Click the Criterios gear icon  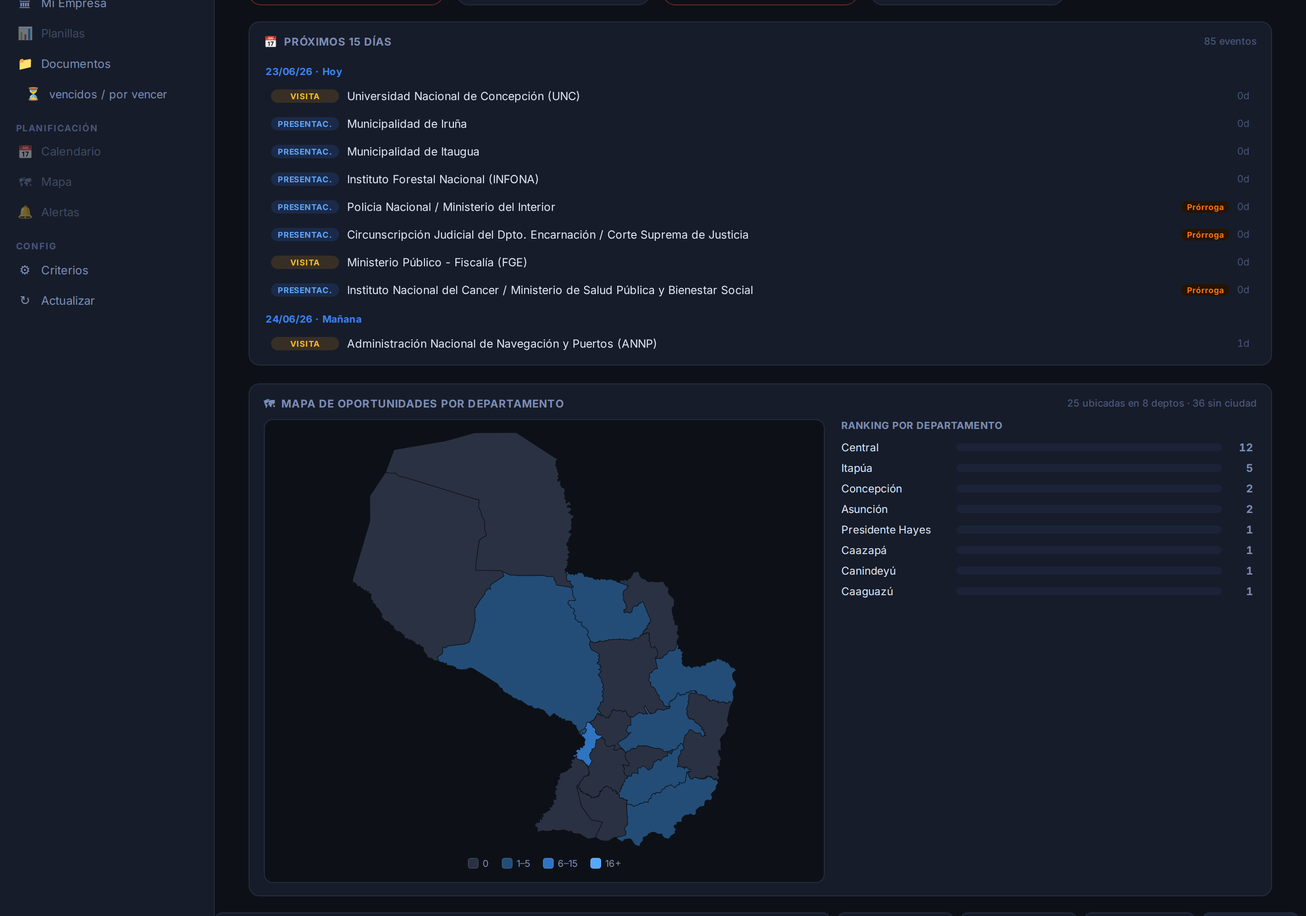(25, 270)
